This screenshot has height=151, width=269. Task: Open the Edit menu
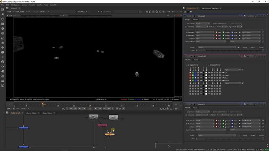tap(8, 5)
